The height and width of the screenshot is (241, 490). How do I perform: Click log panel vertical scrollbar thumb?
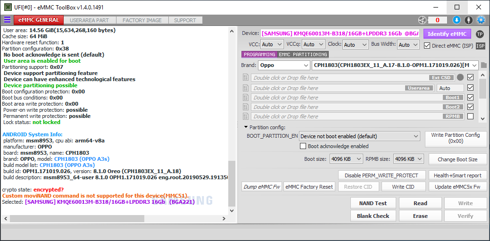[232, 183]
